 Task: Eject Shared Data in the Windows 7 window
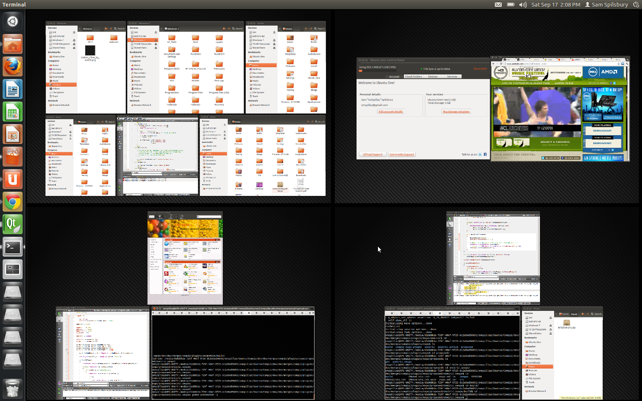coord(156,48)
